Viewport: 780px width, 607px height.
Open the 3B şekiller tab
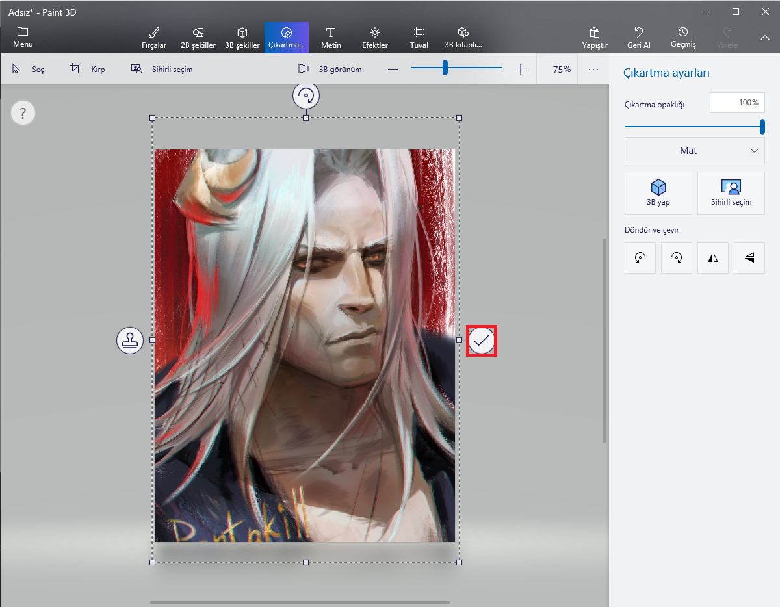(242, 38)
